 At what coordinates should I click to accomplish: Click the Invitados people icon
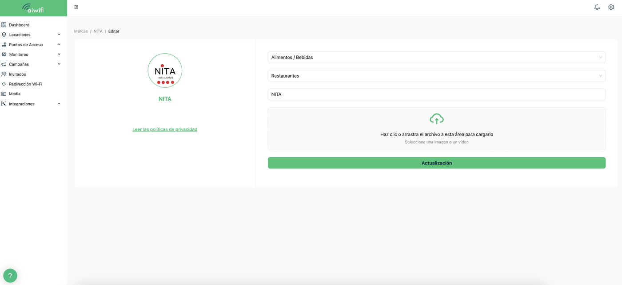tap(4, 74)
